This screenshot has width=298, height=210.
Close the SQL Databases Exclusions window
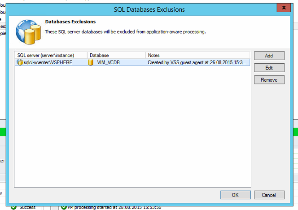click(284, 8)
